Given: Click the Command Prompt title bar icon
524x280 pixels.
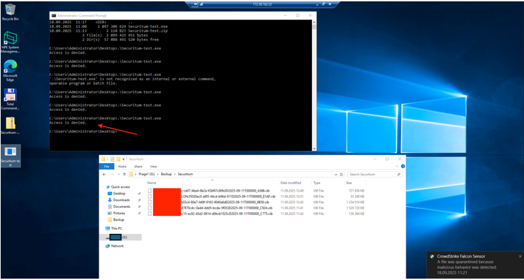Looking at the screenshot, I should pos(53,14).
